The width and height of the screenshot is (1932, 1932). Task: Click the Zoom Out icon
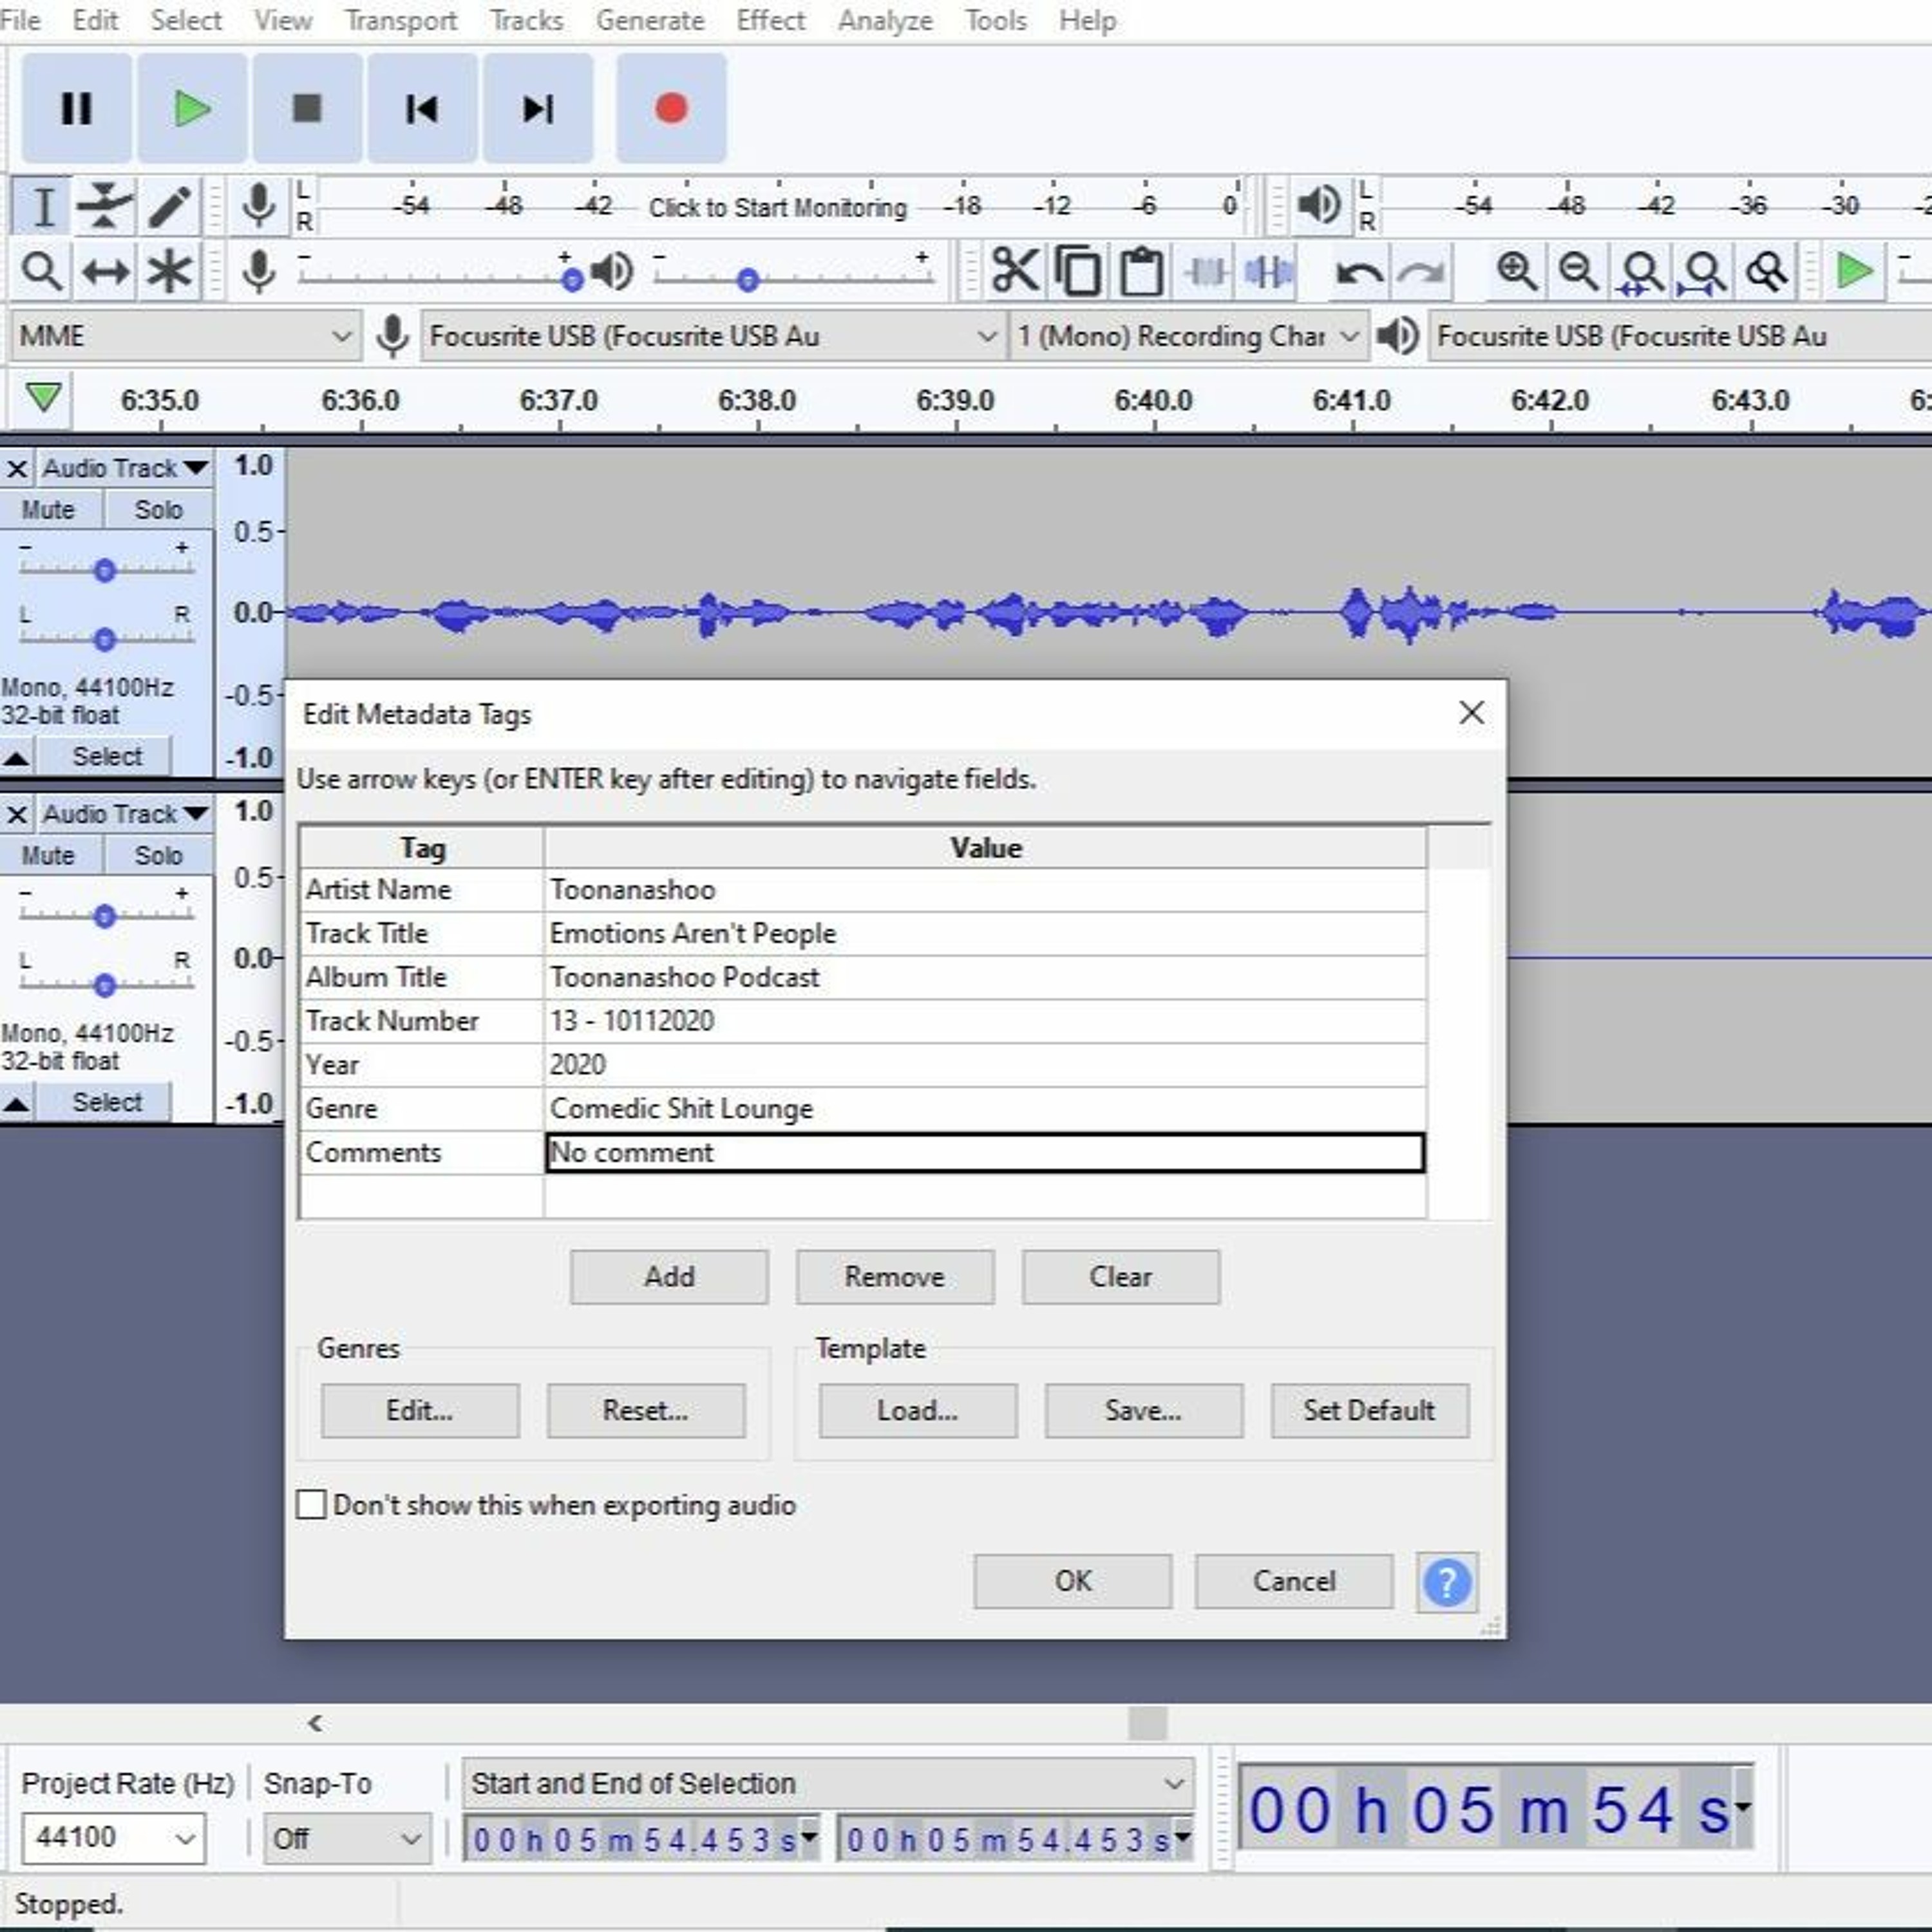(x=1579, y=271)
